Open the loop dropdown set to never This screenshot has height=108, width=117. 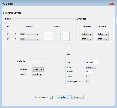91,67
